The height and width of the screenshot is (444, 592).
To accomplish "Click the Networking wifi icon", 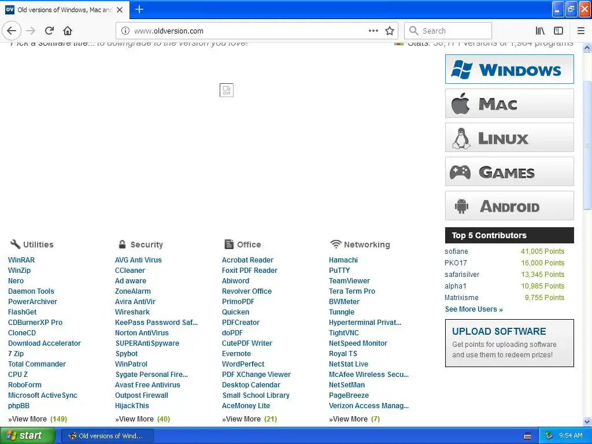I will pos(335,245).
